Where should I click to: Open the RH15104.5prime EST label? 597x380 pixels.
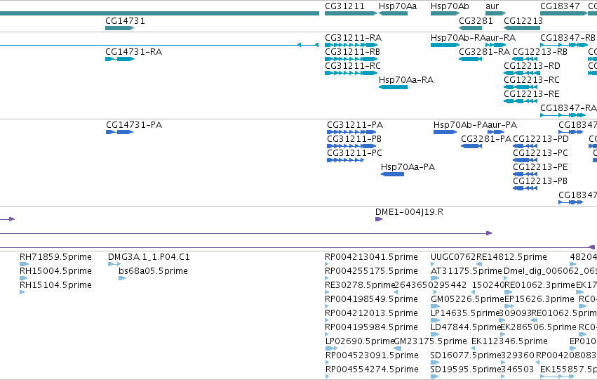pyautogui.click(x=55, y=285)
